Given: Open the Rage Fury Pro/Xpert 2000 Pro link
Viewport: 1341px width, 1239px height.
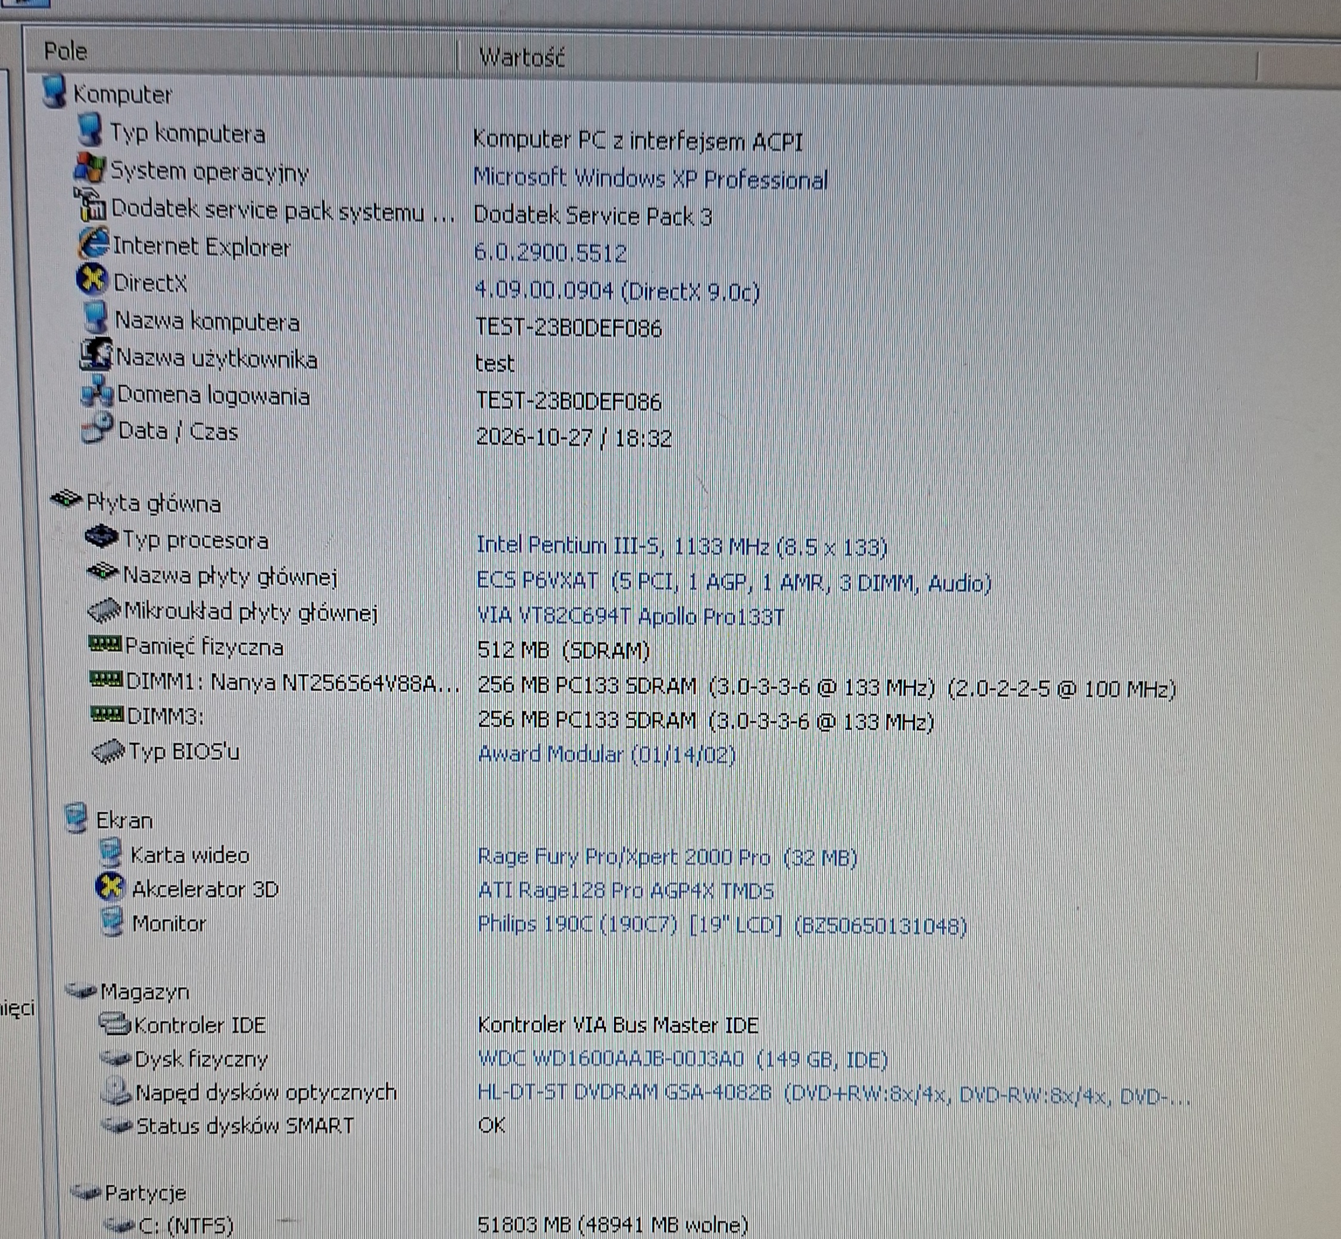Looking at the screenshot, I should [x=667, y=856].
